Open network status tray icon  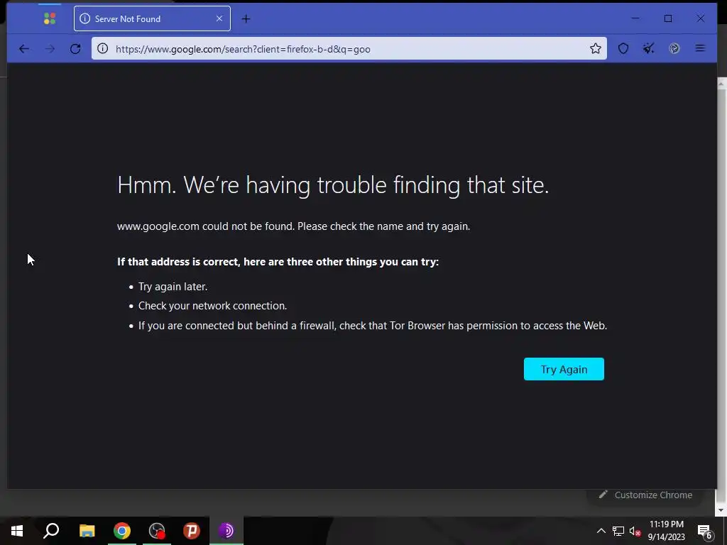click(x=618, y=531)
